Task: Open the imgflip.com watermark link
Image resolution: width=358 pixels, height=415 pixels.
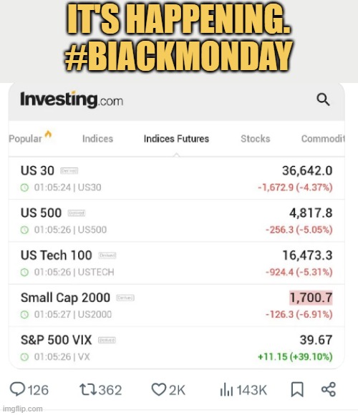Action: click(22, 409)
